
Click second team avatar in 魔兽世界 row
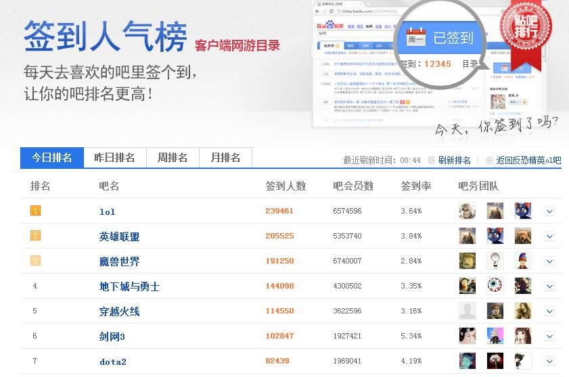point(495,261)
